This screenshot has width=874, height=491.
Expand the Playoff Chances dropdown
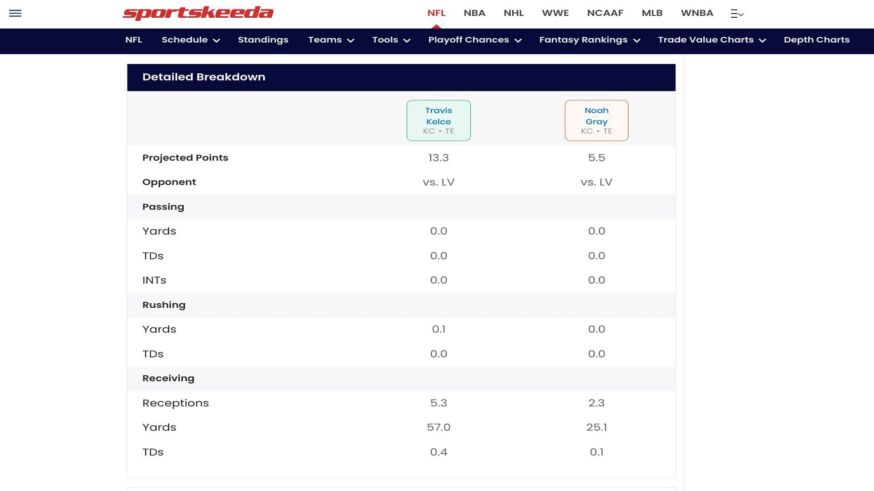coord(475,40)
